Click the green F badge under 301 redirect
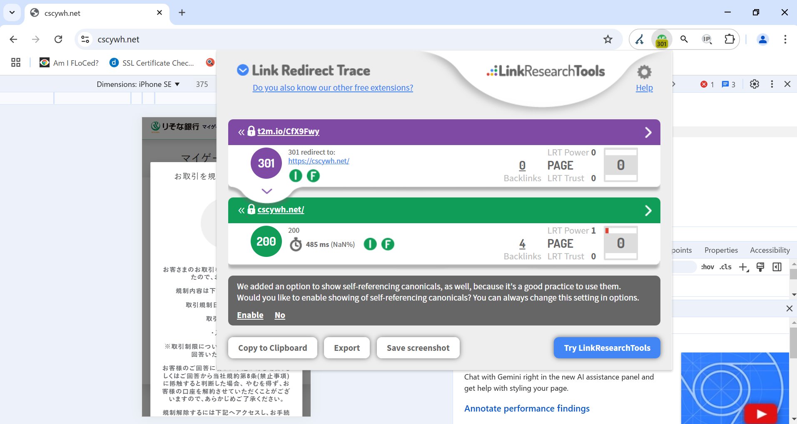This screenshot has width=797, height=424. click(313, 176)
